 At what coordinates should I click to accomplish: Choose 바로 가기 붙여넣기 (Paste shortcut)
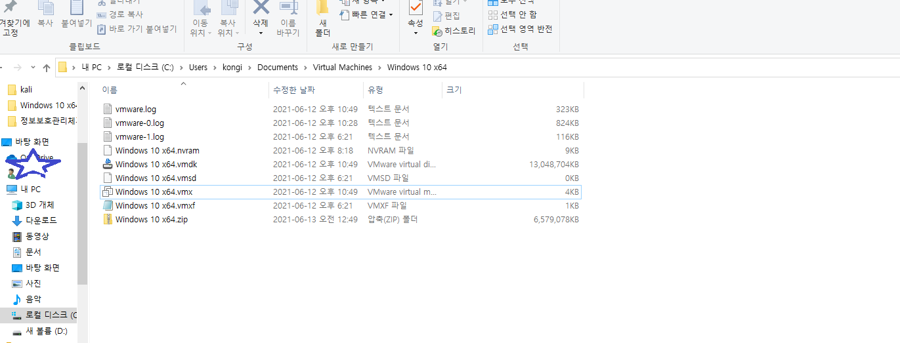137,29
